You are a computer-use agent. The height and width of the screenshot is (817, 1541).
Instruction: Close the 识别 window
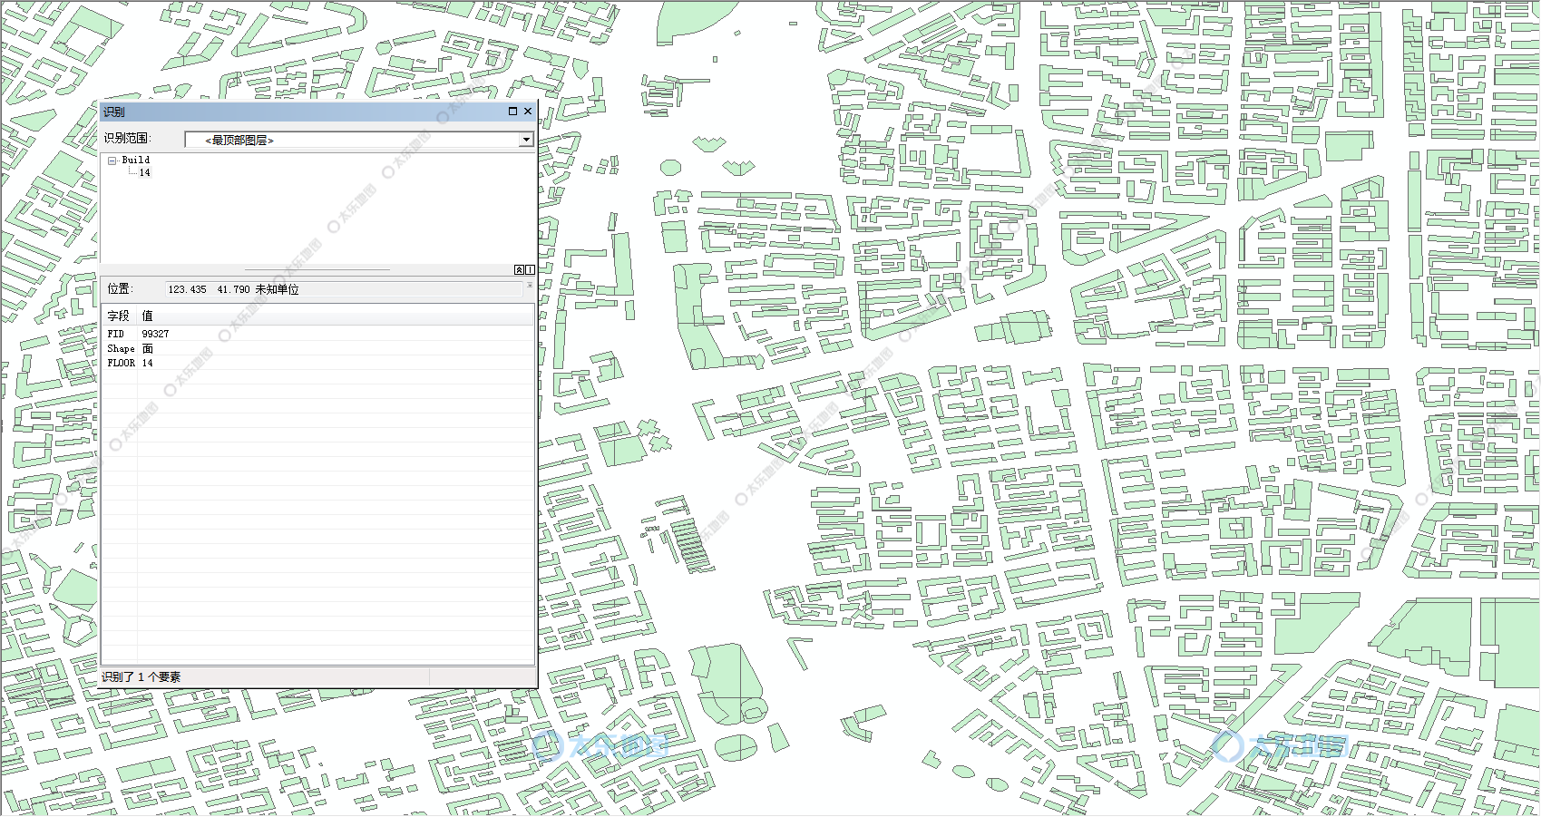click(528, 112)
